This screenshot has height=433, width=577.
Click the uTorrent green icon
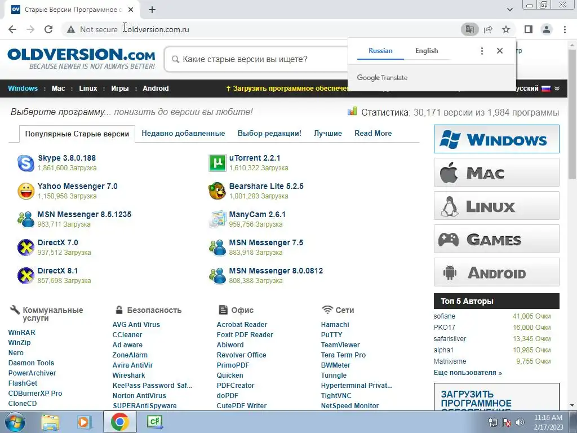pyautogui.click(x=217, y=163)
